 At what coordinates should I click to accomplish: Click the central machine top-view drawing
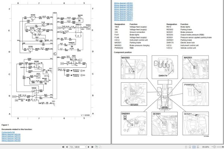pyautogui.click(x=165, y=95)
